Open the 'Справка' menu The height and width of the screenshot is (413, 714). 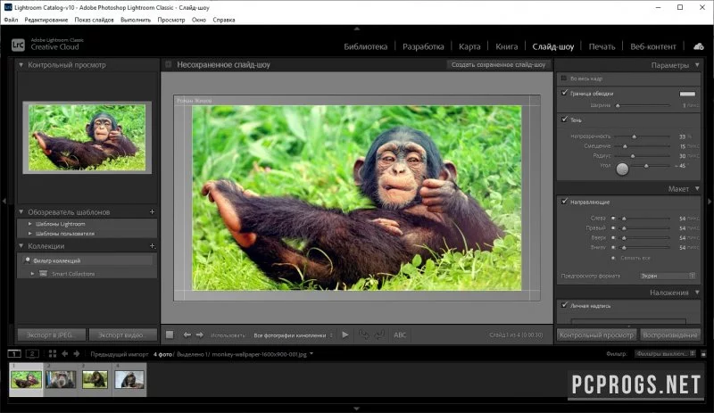click(x=224, y=20)
